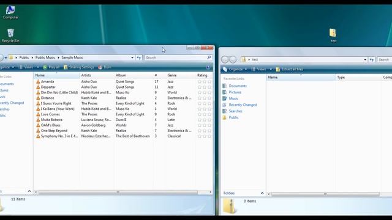The image size is (392, 220).
Task: Click the test address field in test window
Action: click(304, 60)
